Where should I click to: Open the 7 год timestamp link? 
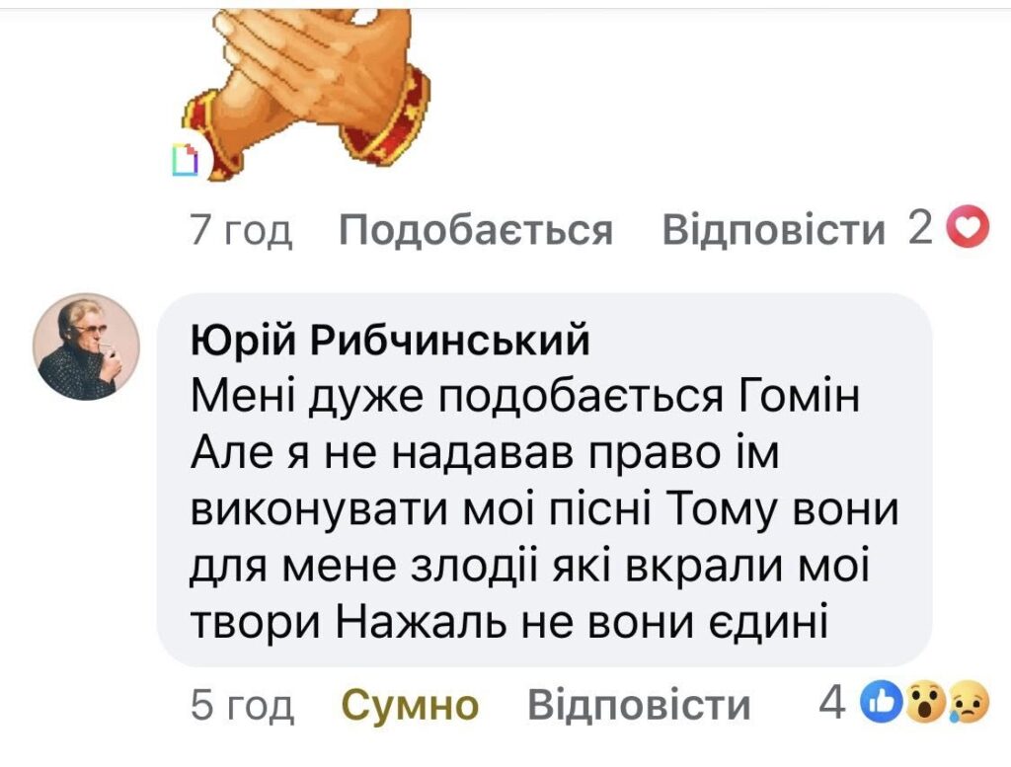tap(241, 231)
